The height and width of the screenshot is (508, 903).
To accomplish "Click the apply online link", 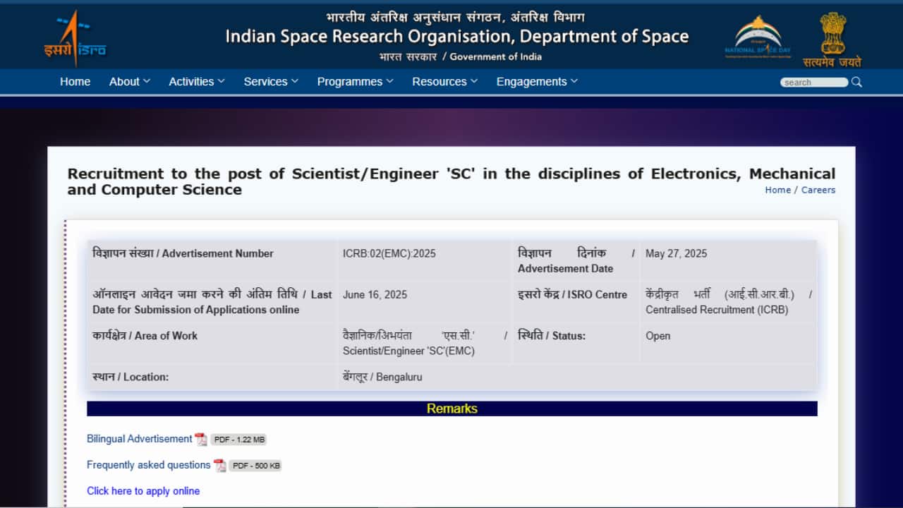I will 143,490.
